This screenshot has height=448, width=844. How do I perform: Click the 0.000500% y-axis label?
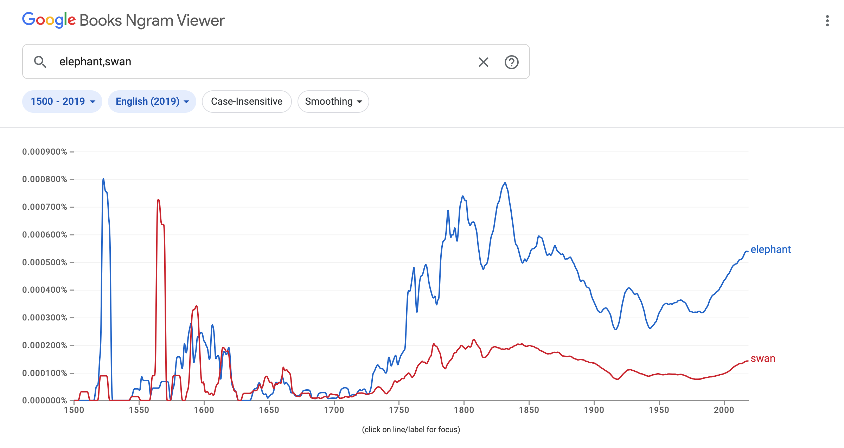[45, 262]
